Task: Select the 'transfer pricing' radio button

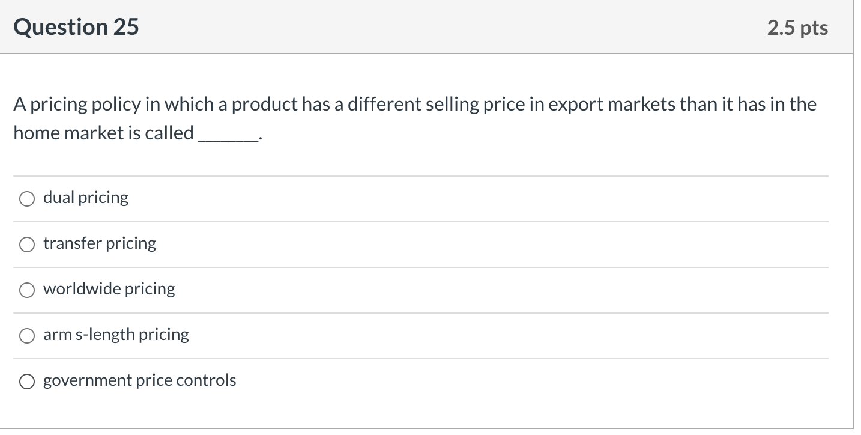Action: 26,244
